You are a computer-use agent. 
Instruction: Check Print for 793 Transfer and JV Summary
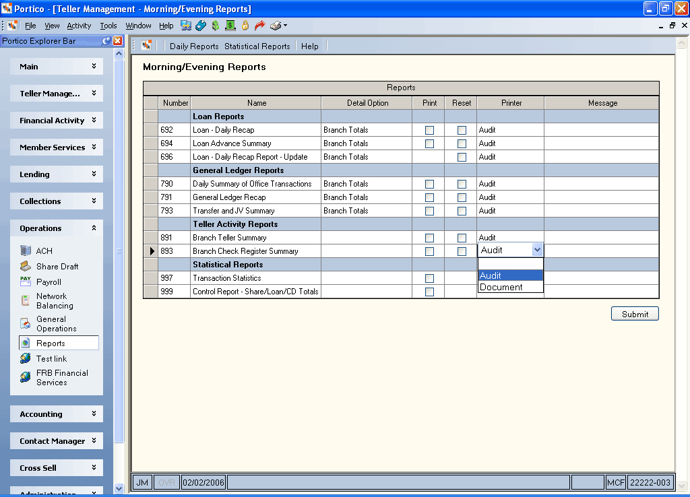pos(429,211)
